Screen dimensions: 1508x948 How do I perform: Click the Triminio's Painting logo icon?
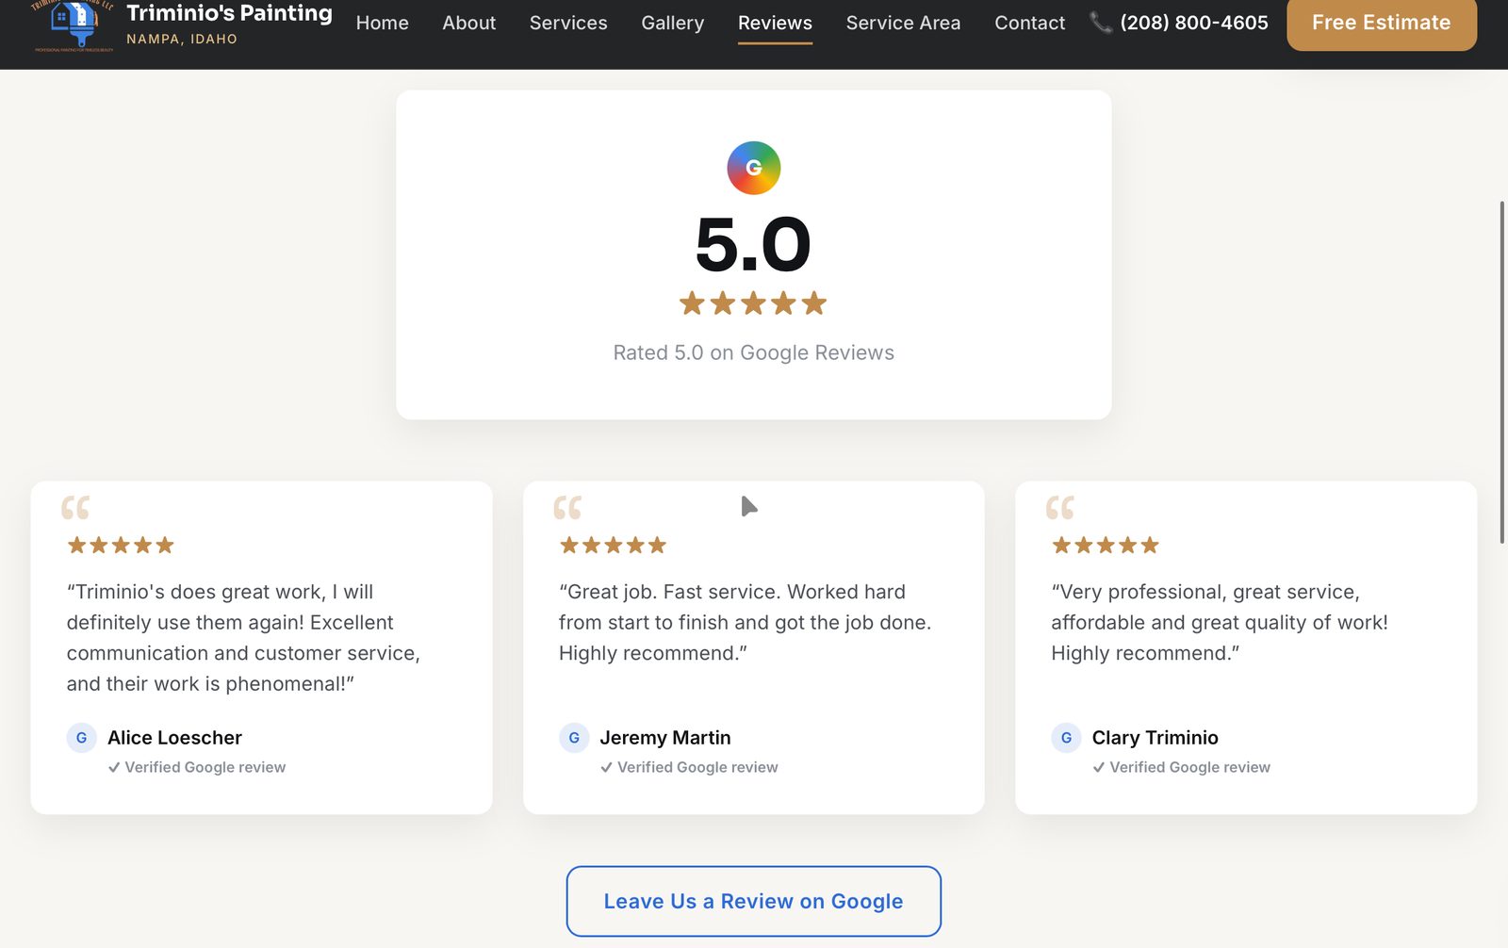click(74, 25)
